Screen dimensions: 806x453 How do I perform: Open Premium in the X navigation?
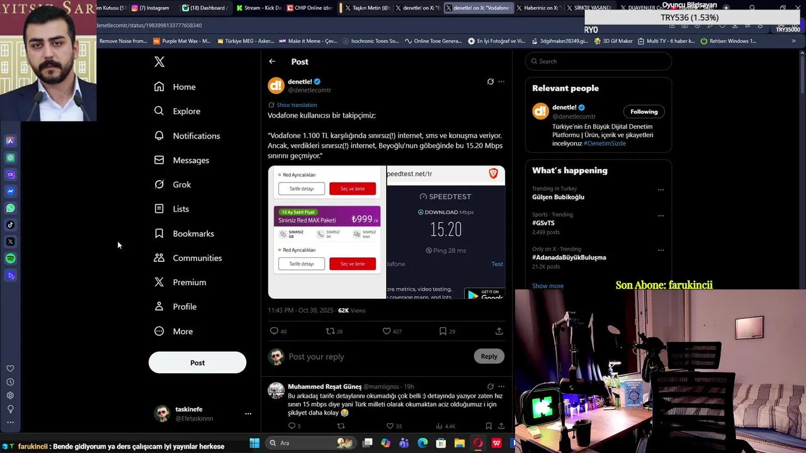click(x=181, y=282)
